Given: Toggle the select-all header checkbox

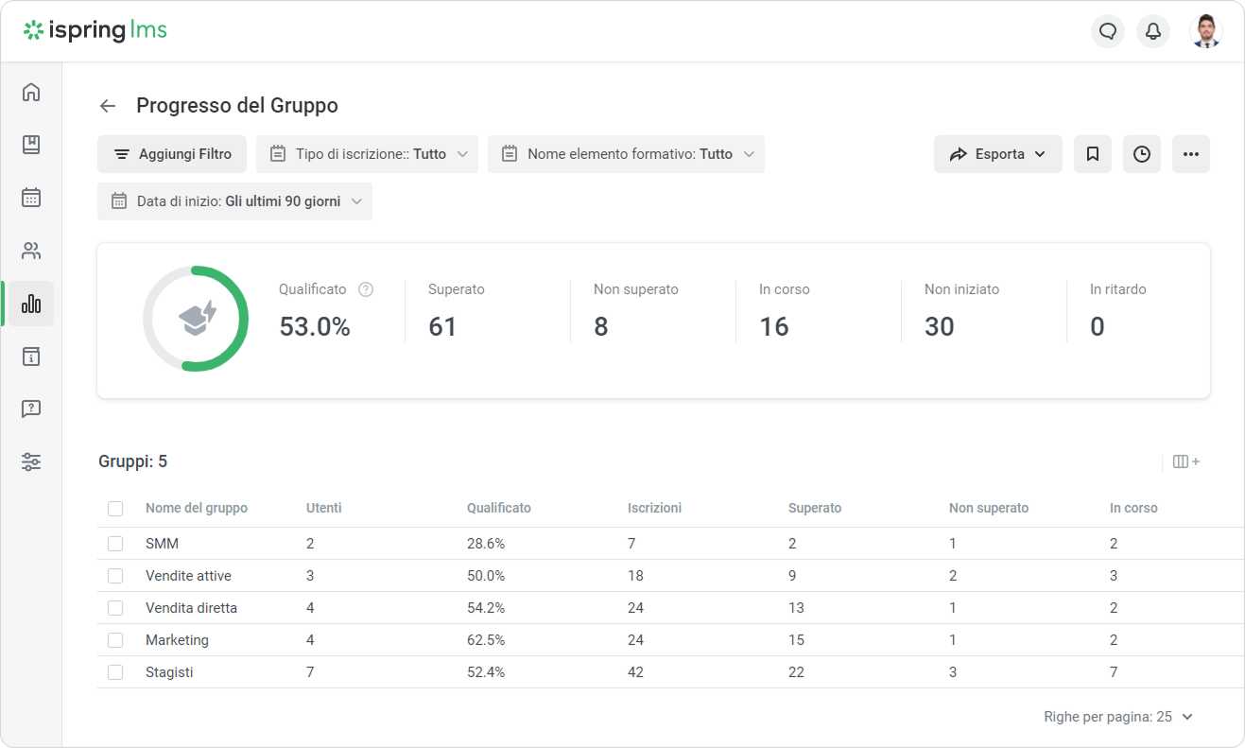Looking at the screenshot, I should 115,509.
